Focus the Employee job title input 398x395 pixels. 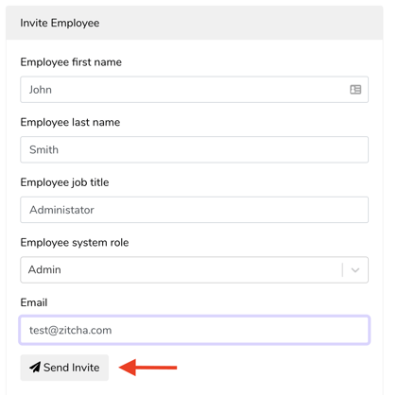194,210
